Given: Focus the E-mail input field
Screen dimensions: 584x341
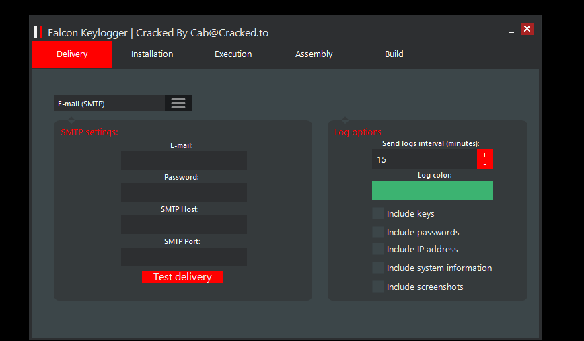Looking at the screenshot, I should tap(184, 161).
